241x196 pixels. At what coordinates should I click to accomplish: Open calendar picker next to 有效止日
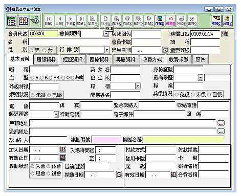coord(63,157)
